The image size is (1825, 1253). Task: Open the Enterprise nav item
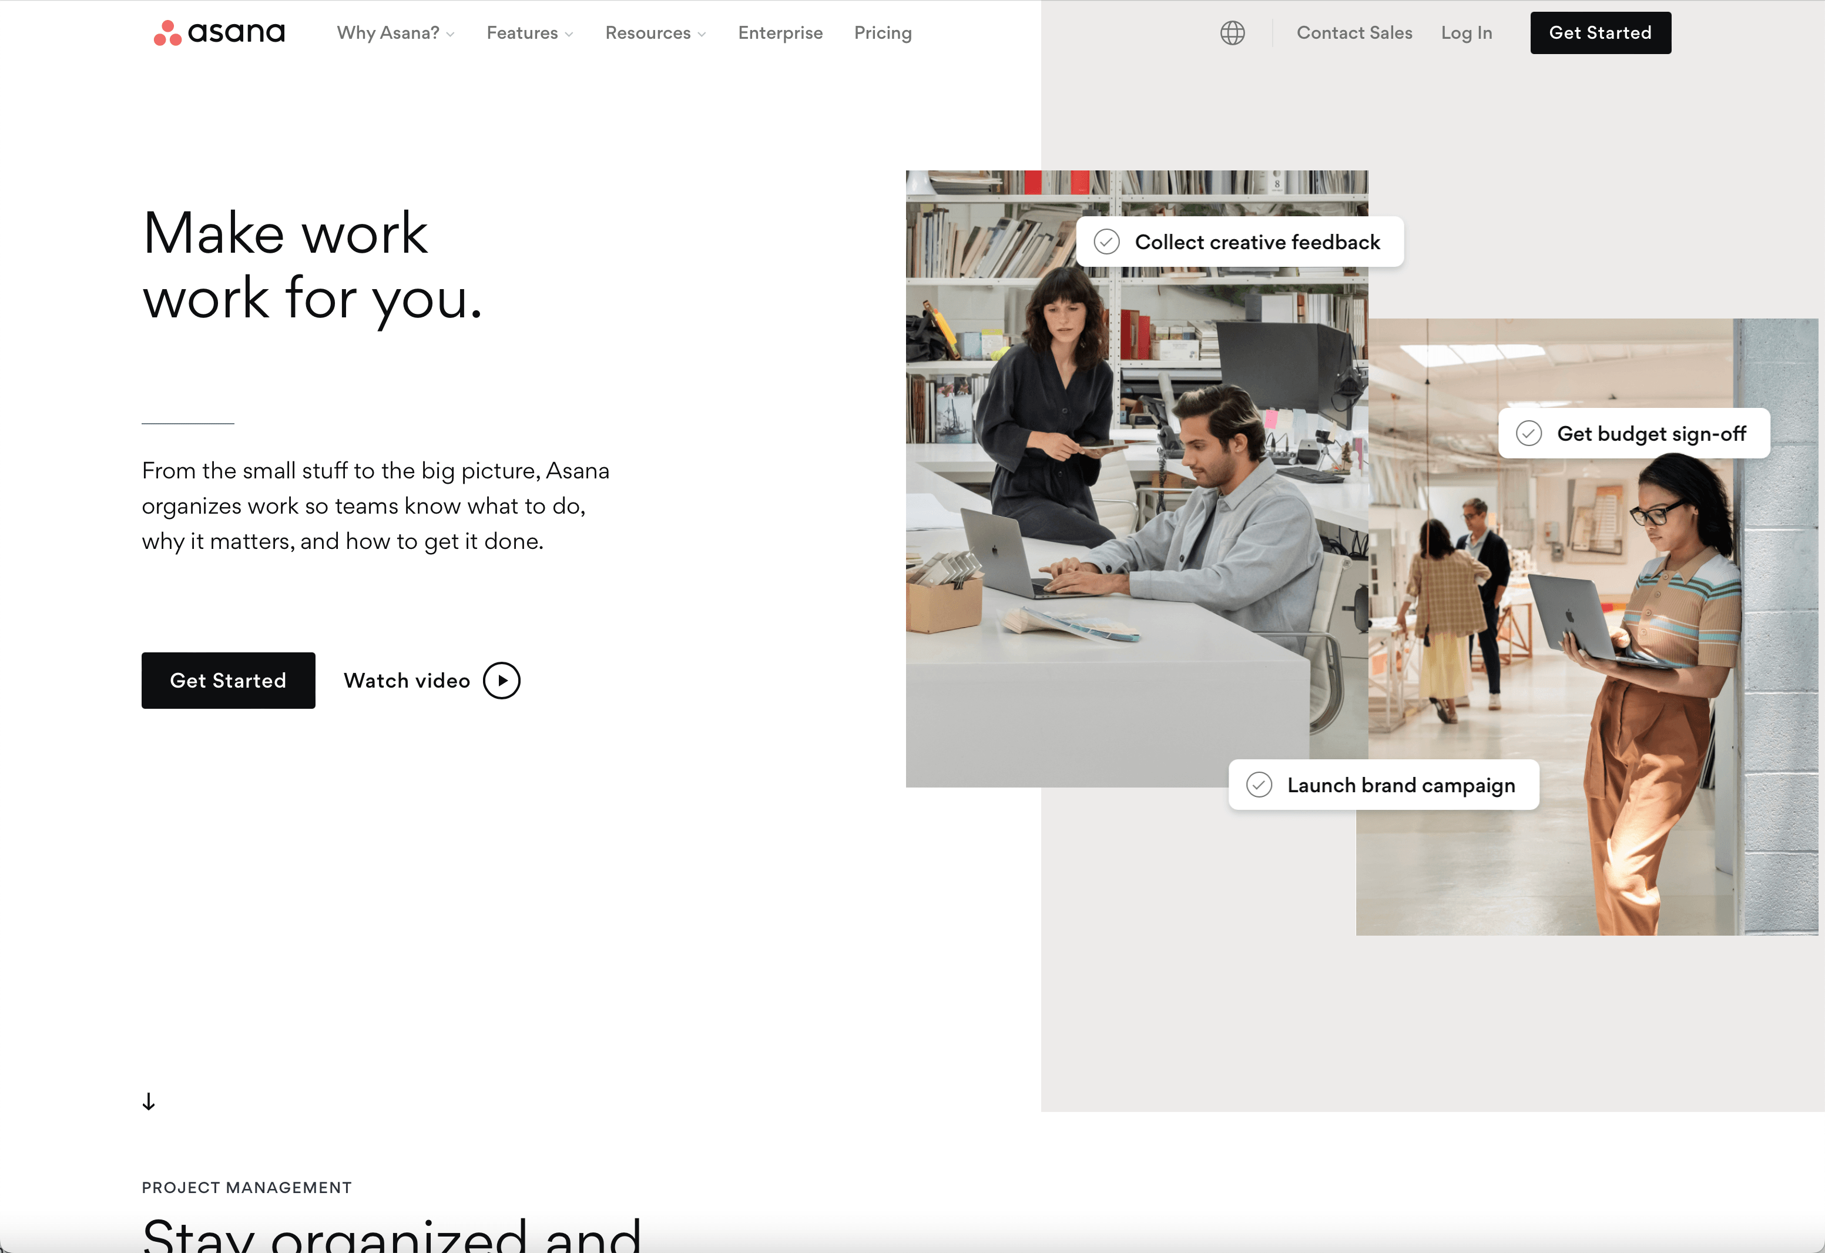click(x=780, y=33)
